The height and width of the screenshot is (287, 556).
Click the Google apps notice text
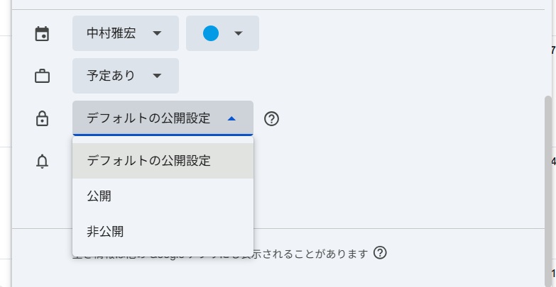pyautogui.click(x=312, y=253)
